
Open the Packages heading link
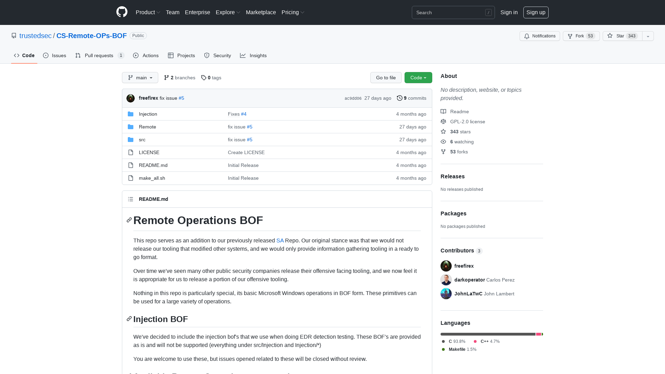(453, 213)
